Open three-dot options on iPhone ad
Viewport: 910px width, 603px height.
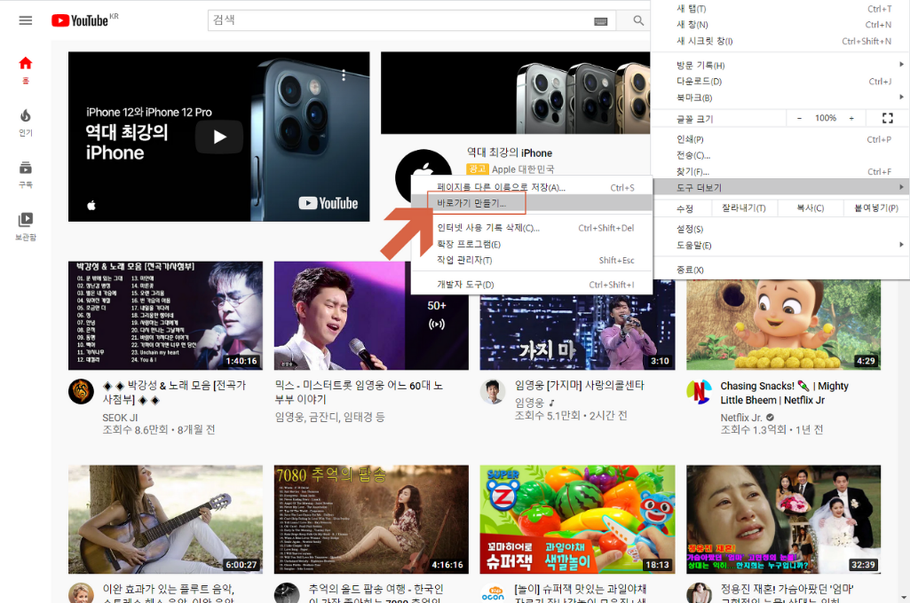[344, 74]
